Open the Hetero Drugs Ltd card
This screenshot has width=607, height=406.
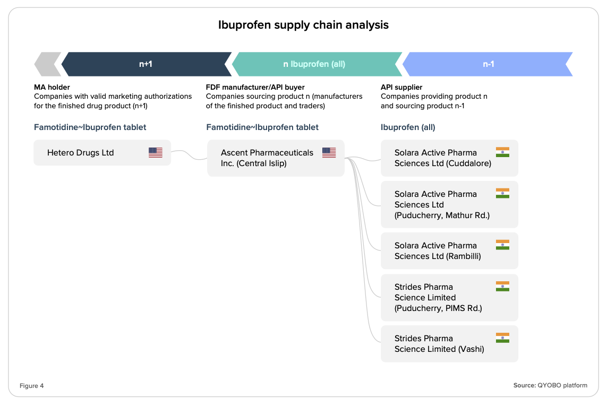[x=102, y=152]
